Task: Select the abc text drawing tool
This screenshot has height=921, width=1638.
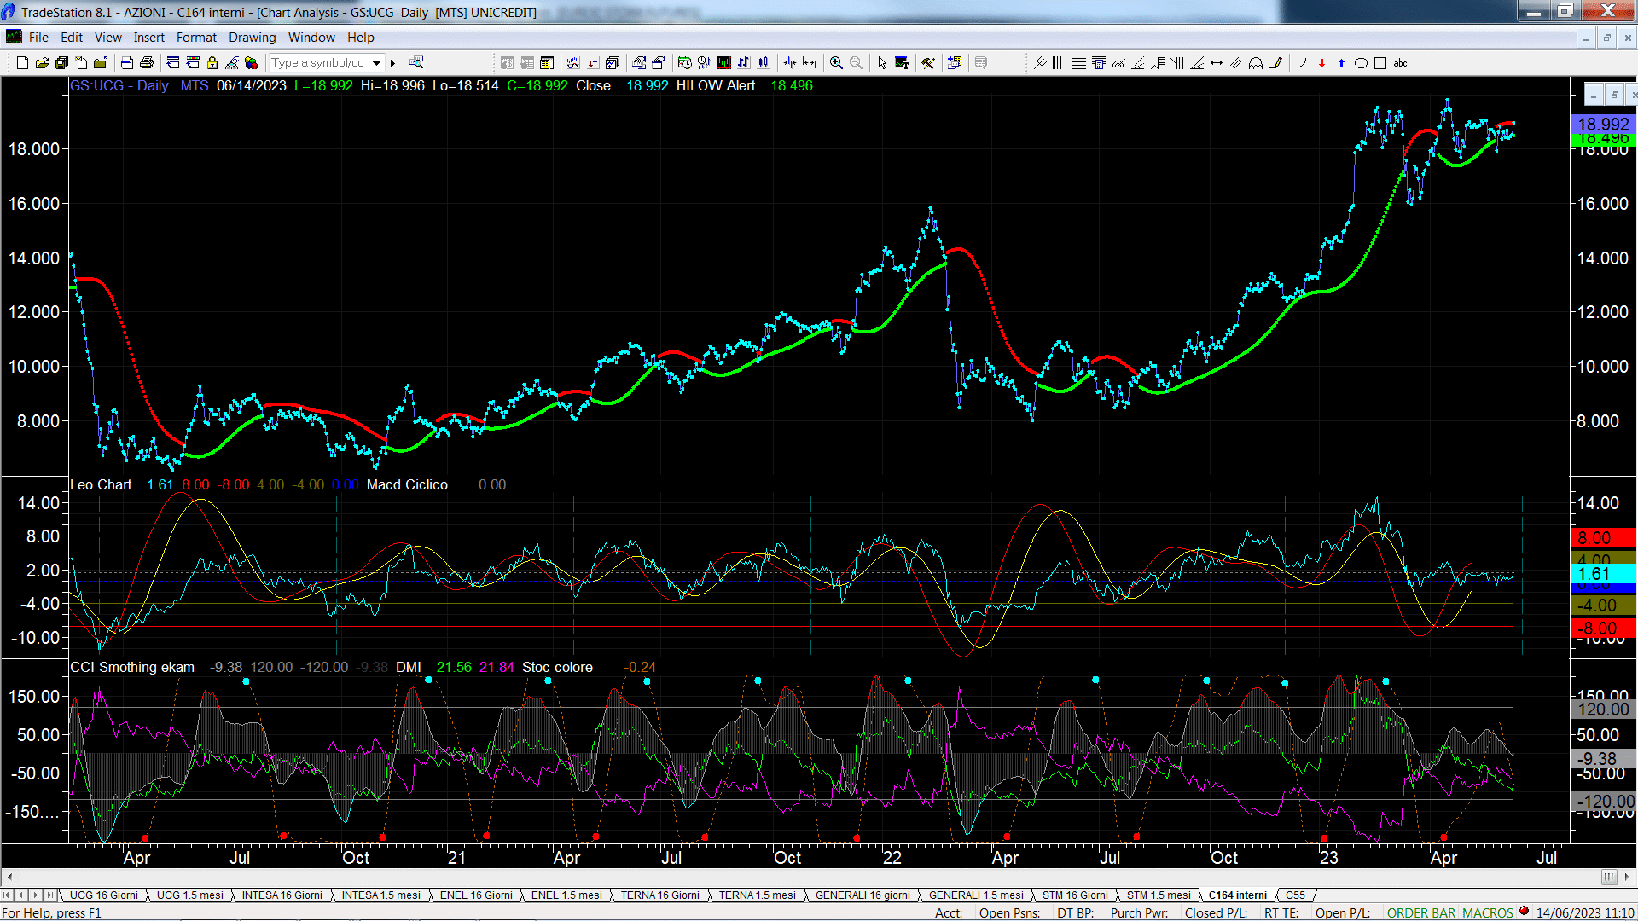Action: [x=1401, y=63]
